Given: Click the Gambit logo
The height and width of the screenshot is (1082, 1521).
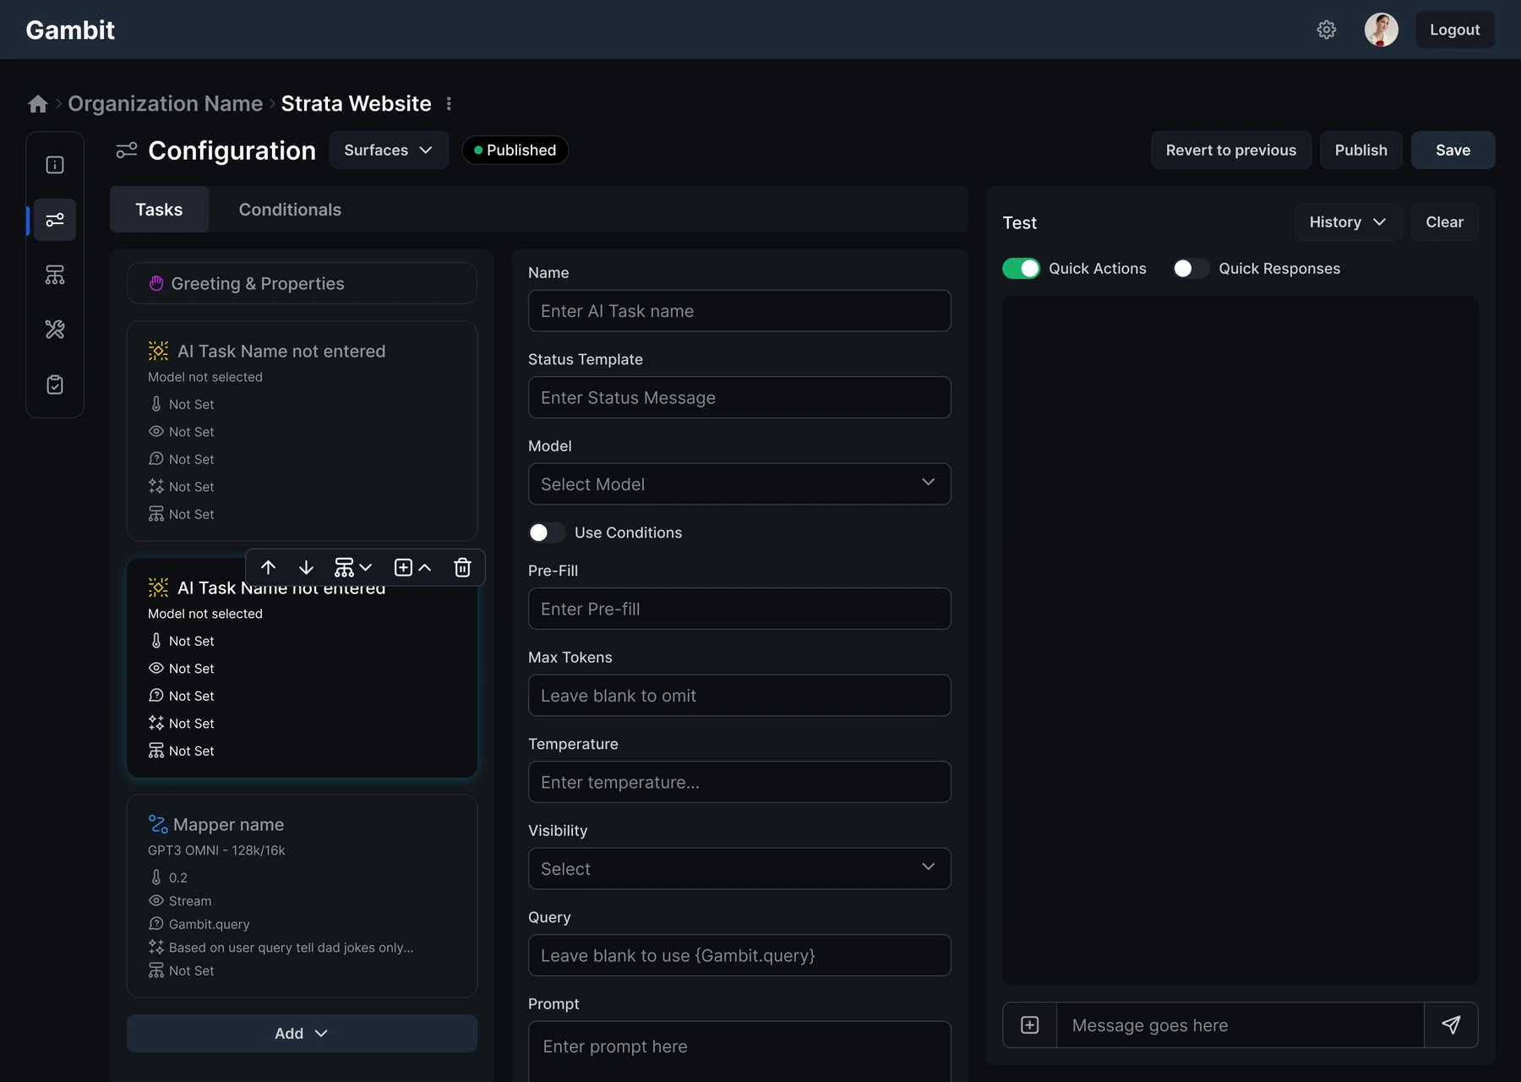Looking at the screenshot, I should tap(70, 30).
